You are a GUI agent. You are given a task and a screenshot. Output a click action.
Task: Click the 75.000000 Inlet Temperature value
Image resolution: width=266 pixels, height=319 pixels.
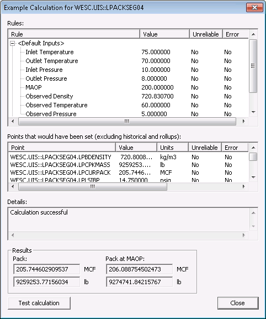pyautogui.click(x=156, y=52)
